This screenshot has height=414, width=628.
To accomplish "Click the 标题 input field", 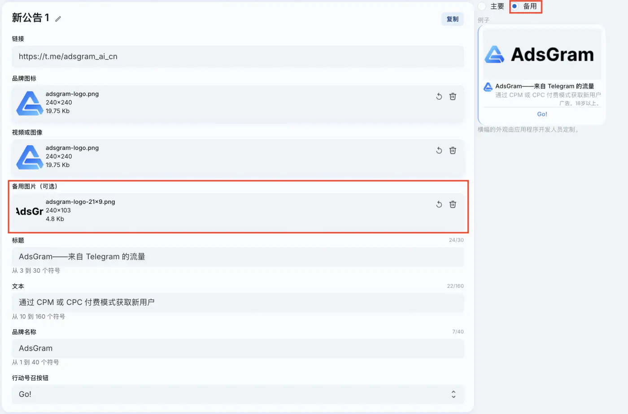I will tap(238, 257).
